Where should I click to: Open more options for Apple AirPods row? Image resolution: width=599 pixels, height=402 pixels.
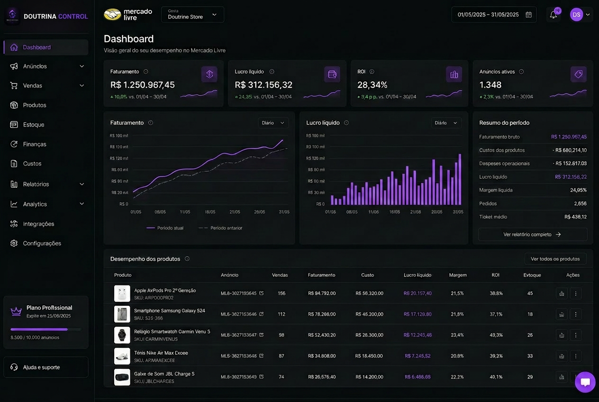coord(576,293)
